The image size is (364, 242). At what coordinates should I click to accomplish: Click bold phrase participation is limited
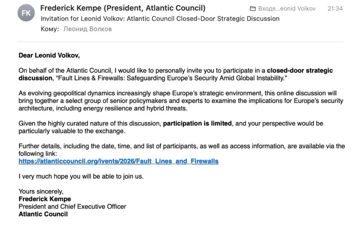coord(197,123)
